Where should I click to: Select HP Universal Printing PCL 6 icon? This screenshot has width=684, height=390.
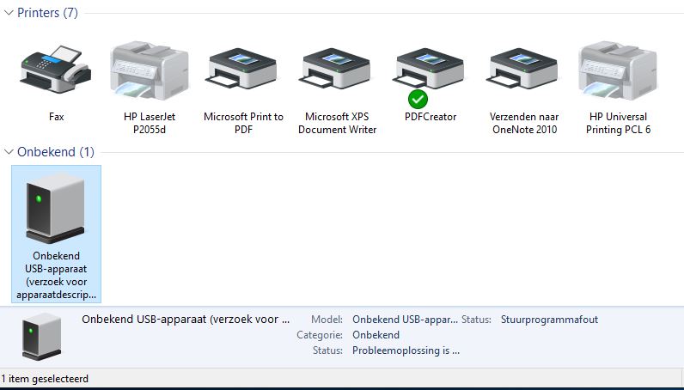618,71
